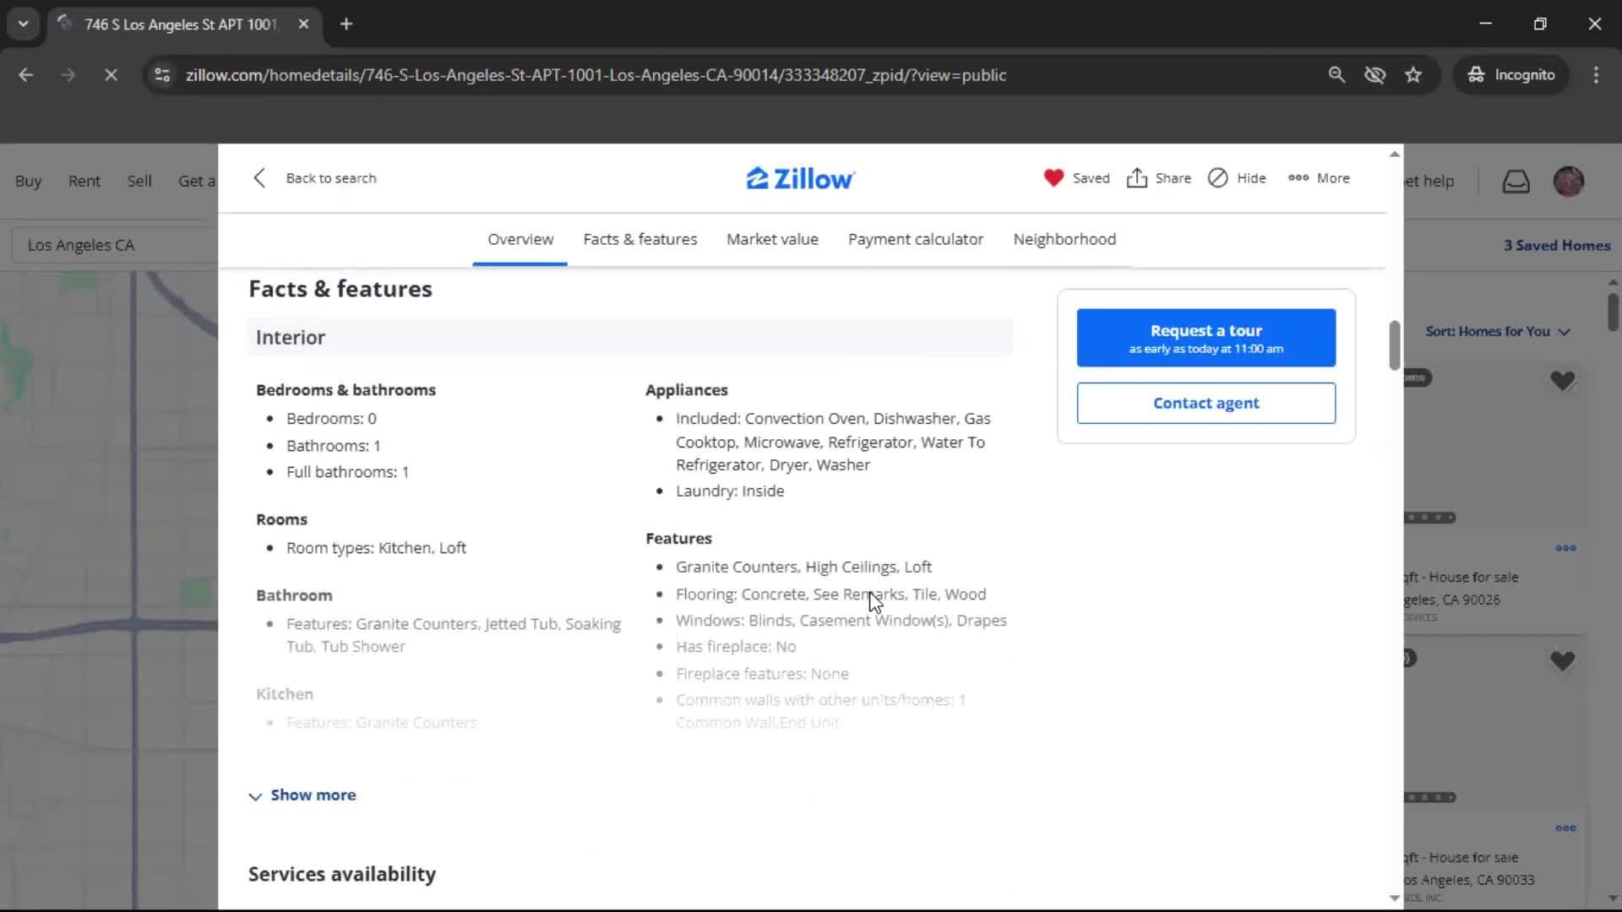The image size is (1622, 912).
Task: Open the Sell menu
Action: click(139, 180)
